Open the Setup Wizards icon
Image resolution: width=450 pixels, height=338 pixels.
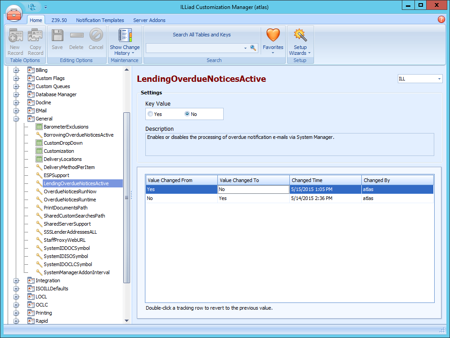(300, 36)
